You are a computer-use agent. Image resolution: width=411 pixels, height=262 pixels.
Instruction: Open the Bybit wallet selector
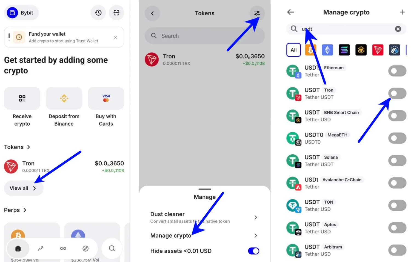tap(21, 13)
